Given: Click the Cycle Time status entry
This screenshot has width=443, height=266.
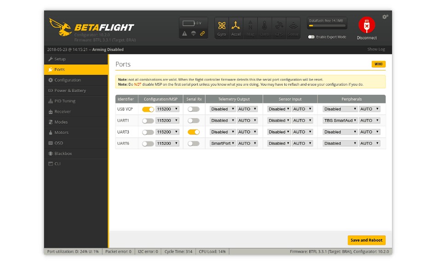Looking at the screenshot, I should (x=178, y=252).
